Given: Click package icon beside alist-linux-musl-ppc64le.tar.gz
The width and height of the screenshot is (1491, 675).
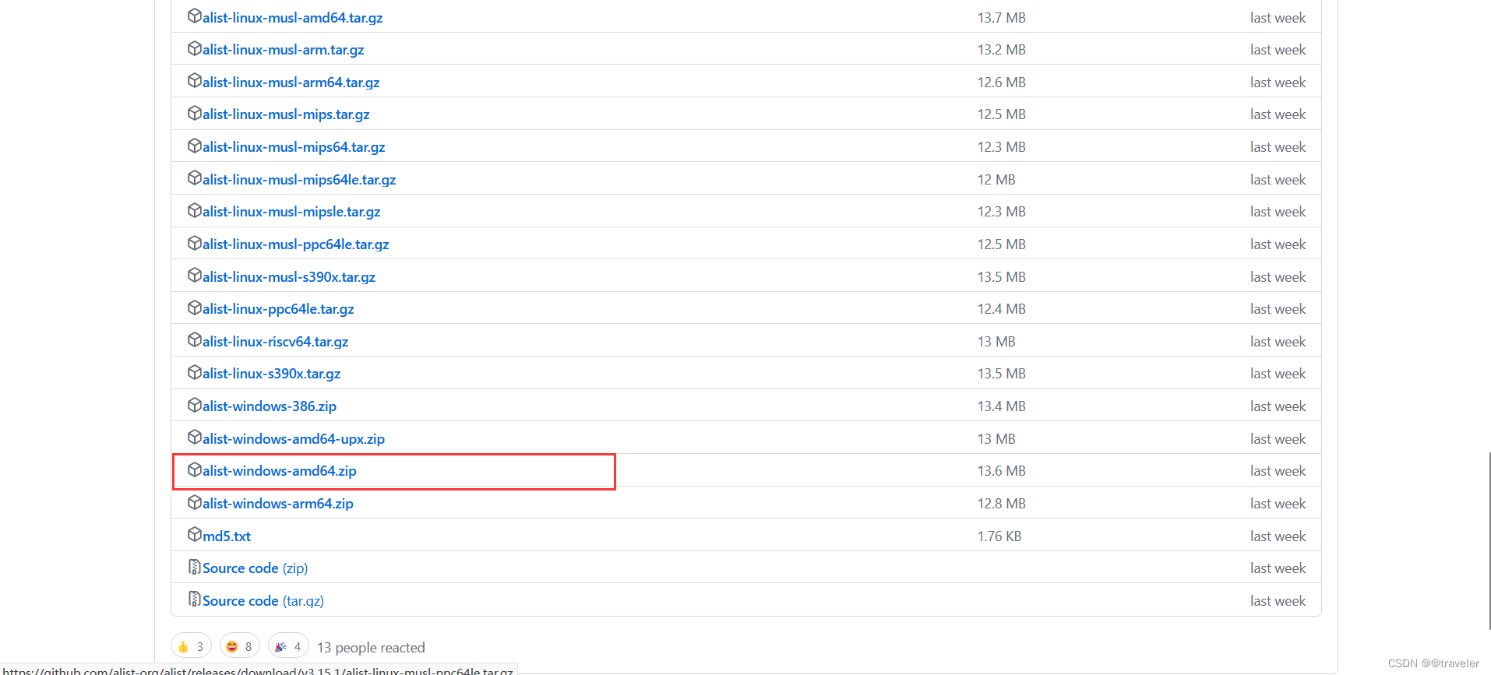Looking at the screenshot, I should coord(195,243).
